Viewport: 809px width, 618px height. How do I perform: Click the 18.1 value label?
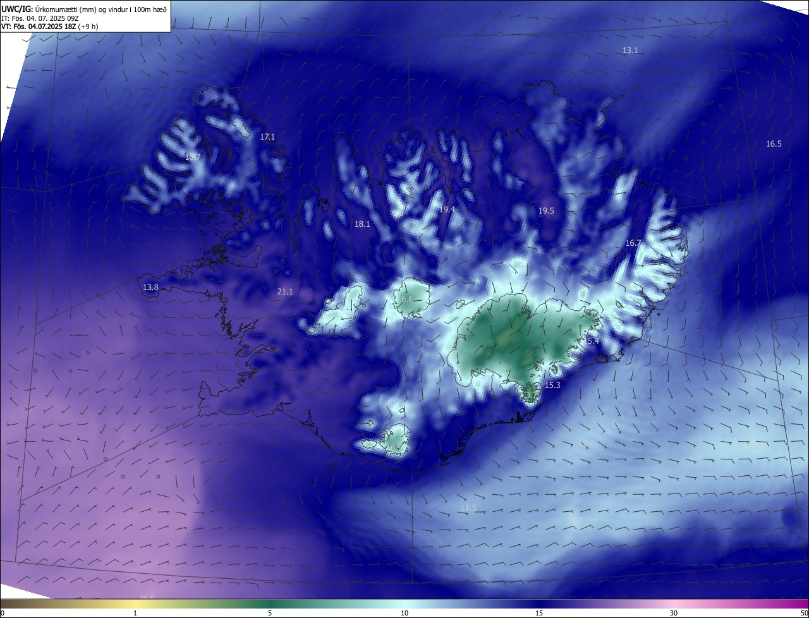click(x=362, y=224)
